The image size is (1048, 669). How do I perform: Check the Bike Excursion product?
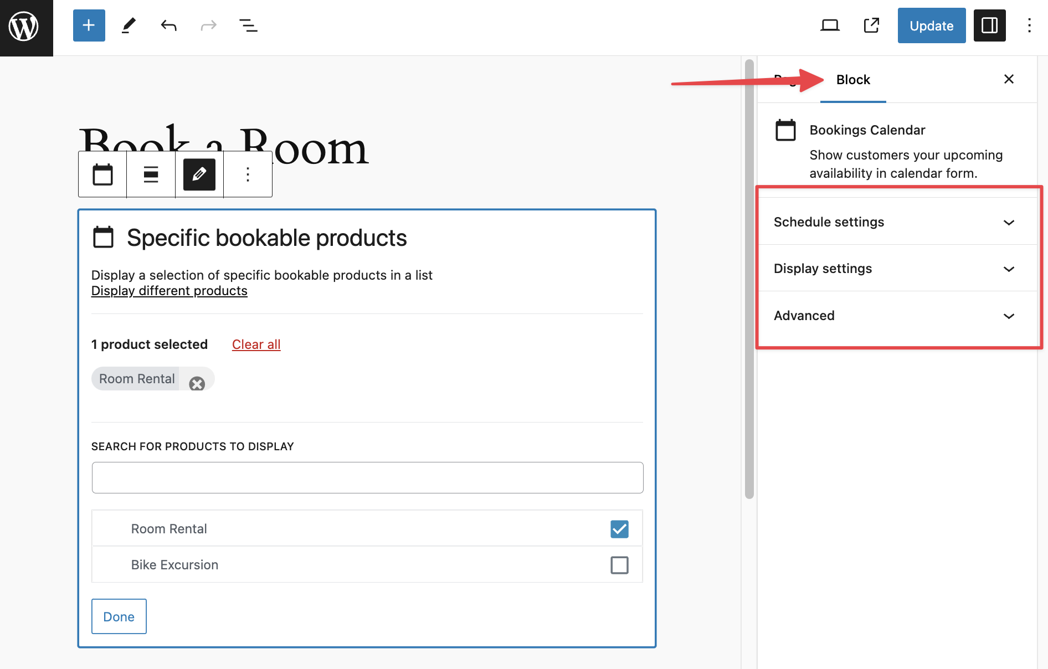619,565
